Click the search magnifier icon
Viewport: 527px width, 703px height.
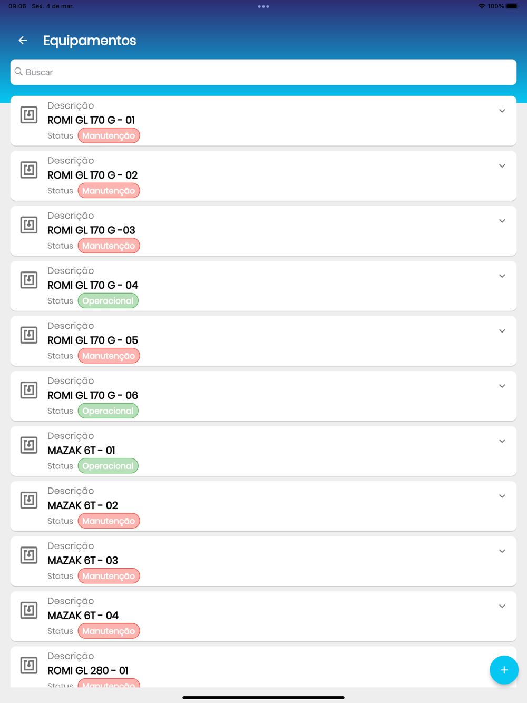point(19,72)
